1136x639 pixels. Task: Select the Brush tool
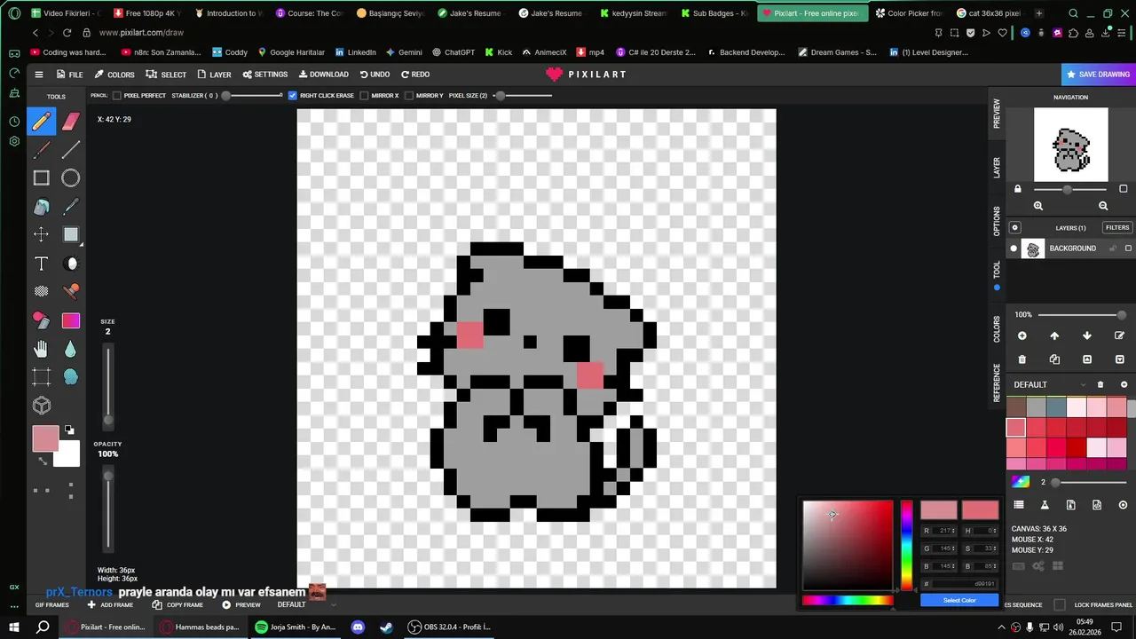pyautogui.click(x=41, y=150)
